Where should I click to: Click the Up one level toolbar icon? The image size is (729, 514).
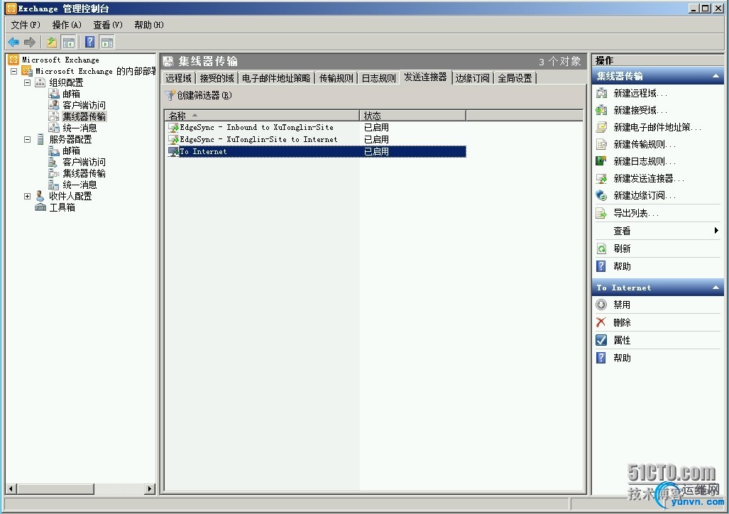[52, 43]
